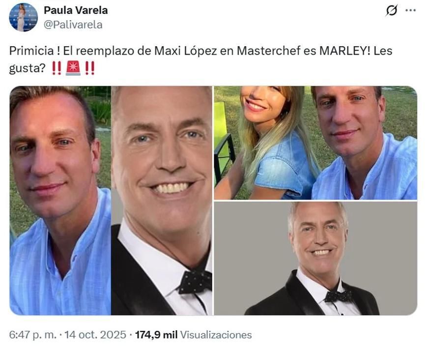Click the red siren emoji in tweet
The height and width of the screenshot is (350, 428).
point(73,68)
